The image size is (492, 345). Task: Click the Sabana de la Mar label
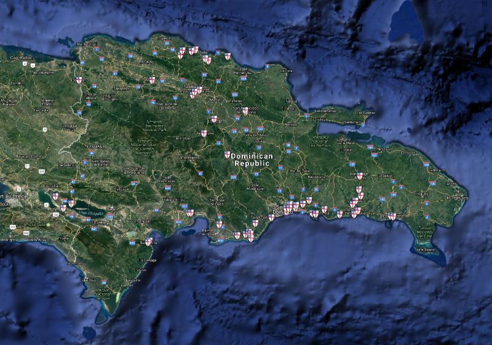point(346,140)
